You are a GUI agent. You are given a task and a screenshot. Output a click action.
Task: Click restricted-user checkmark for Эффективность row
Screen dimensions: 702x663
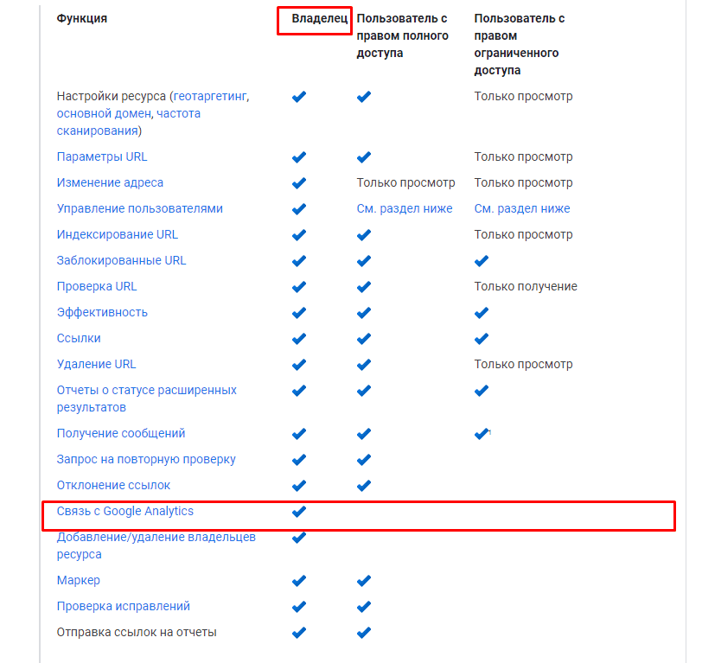(482, 313)
